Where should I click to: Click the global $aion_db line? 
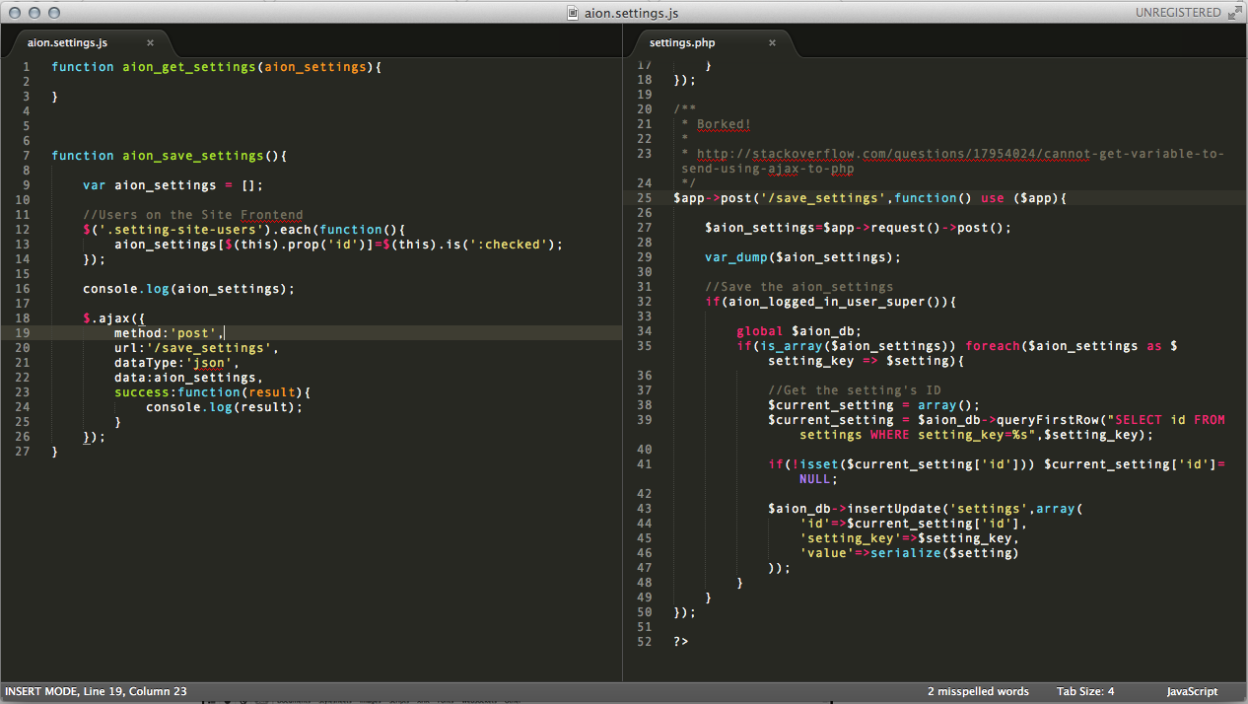(x=799, y=331)
